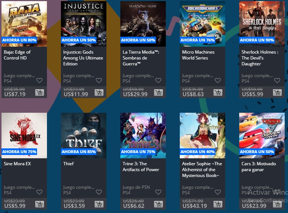Favorite Trine 3 with the heart icon
Image resolution: width=288 pixels, height=213 pixels.
[158, 192]
